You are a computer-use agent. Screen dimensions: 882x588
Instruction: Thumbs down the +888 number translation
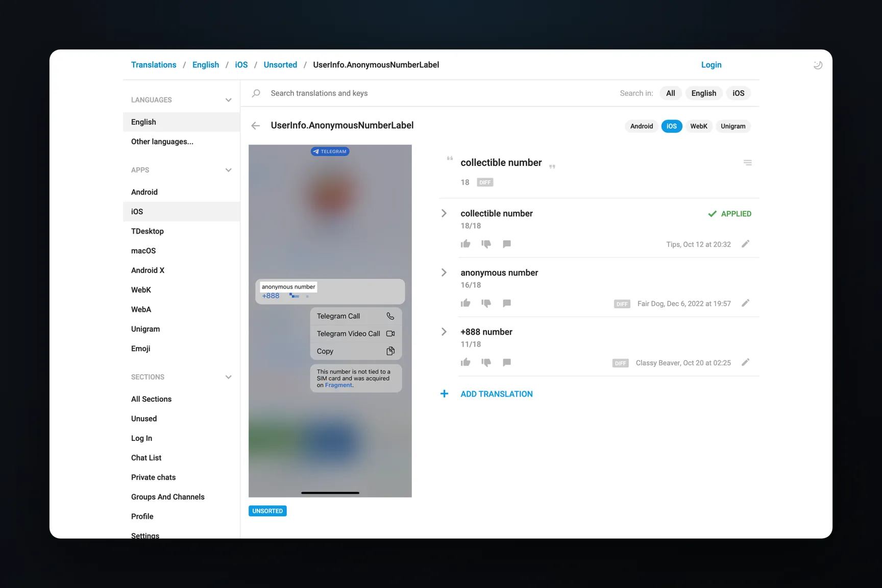[486, 362]
